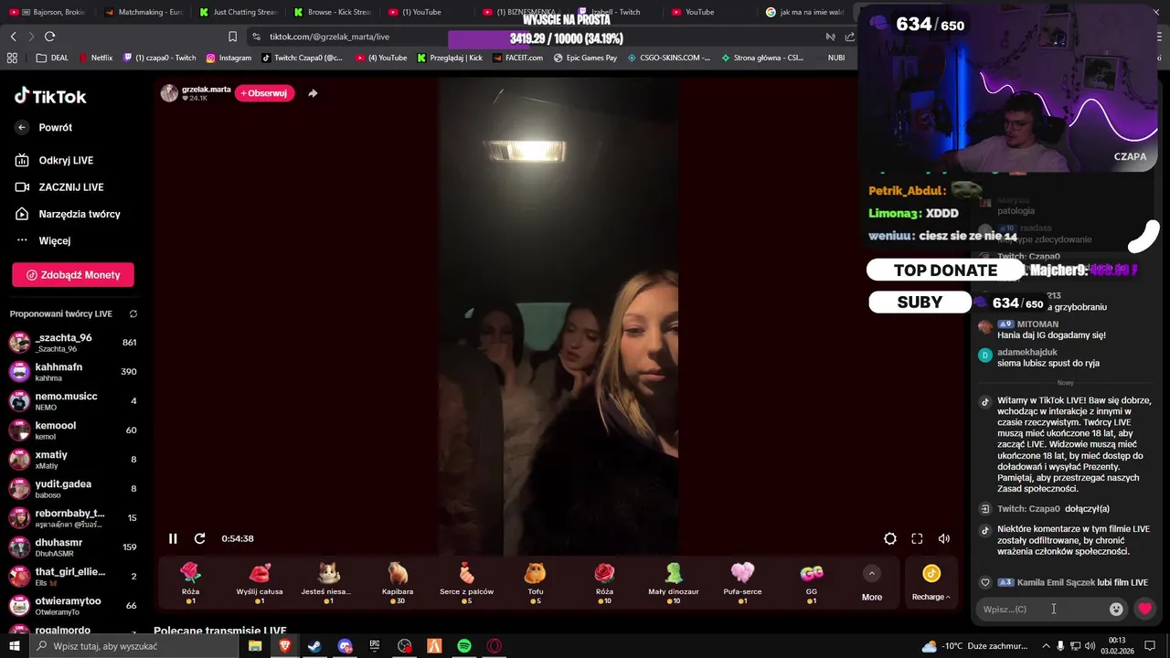
Task: Open the Instagram bookmark
Action: pos(229,58)
